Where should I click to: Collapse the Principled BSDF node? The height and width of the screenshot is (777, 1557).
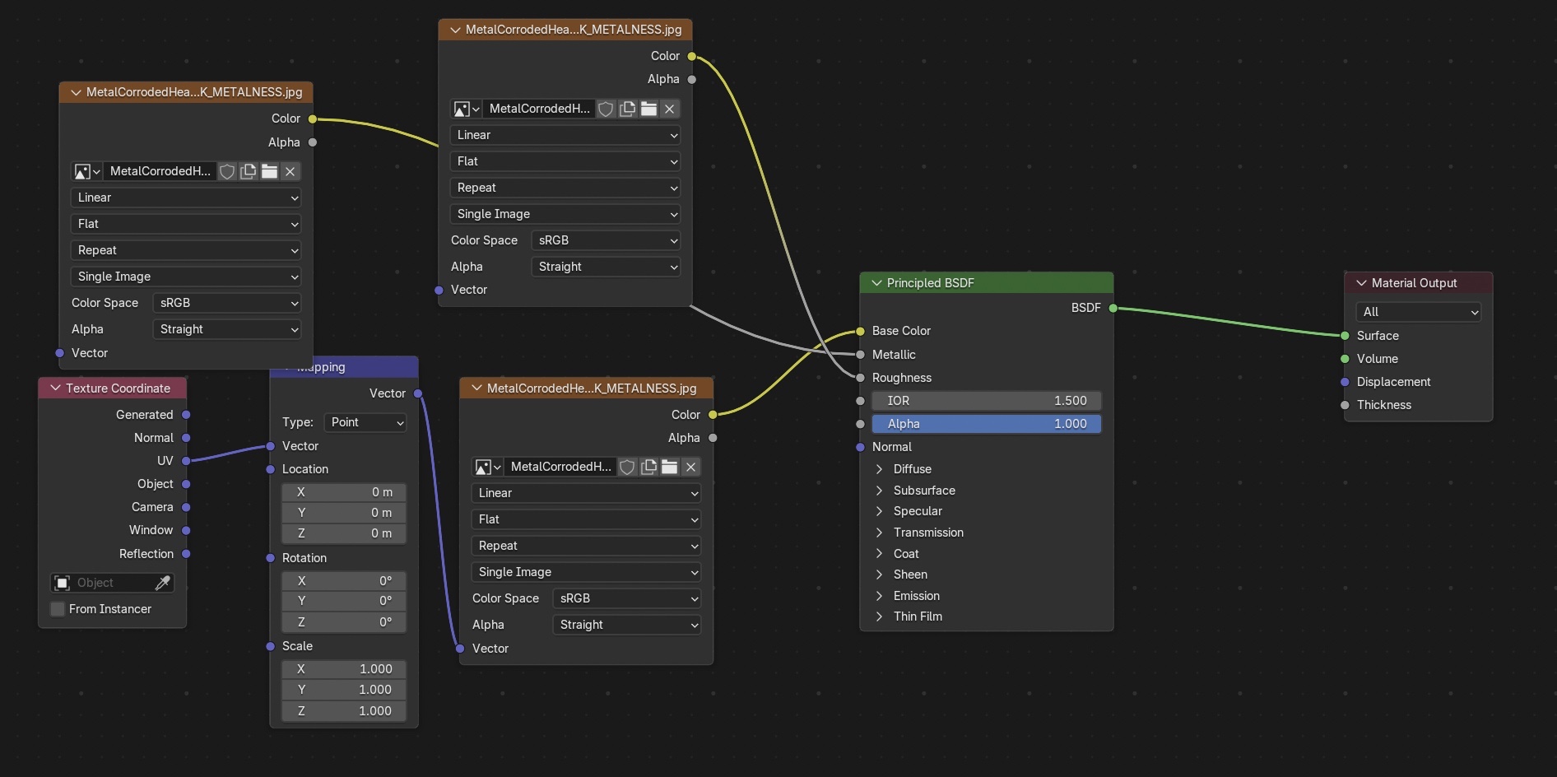click(x=876, y=283)
